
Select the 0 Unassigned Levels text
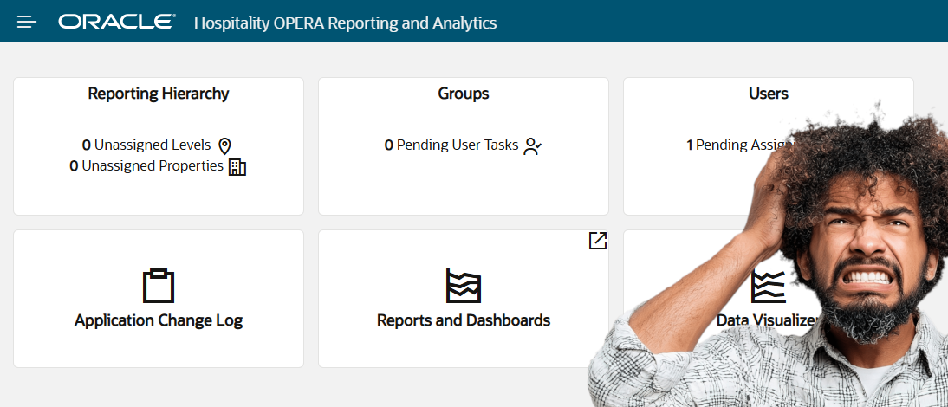coord(146,145)
